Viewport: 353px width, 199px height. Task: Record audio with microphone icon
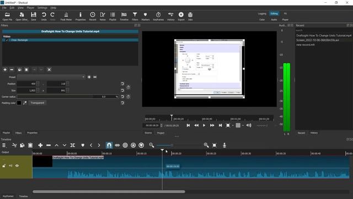[x=224, y=145]
